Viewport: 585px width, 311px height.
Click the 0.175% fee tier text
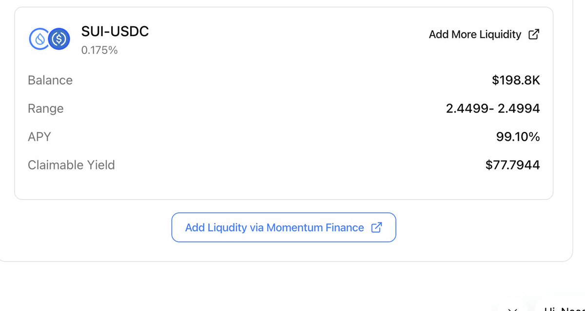(x=99, y=50)
